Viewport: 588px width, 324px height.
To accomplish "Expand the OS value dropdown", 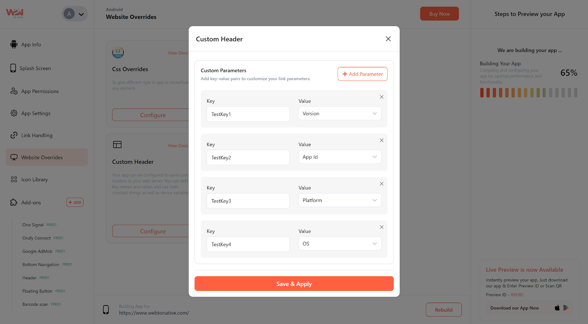I will tap(340, 244).
